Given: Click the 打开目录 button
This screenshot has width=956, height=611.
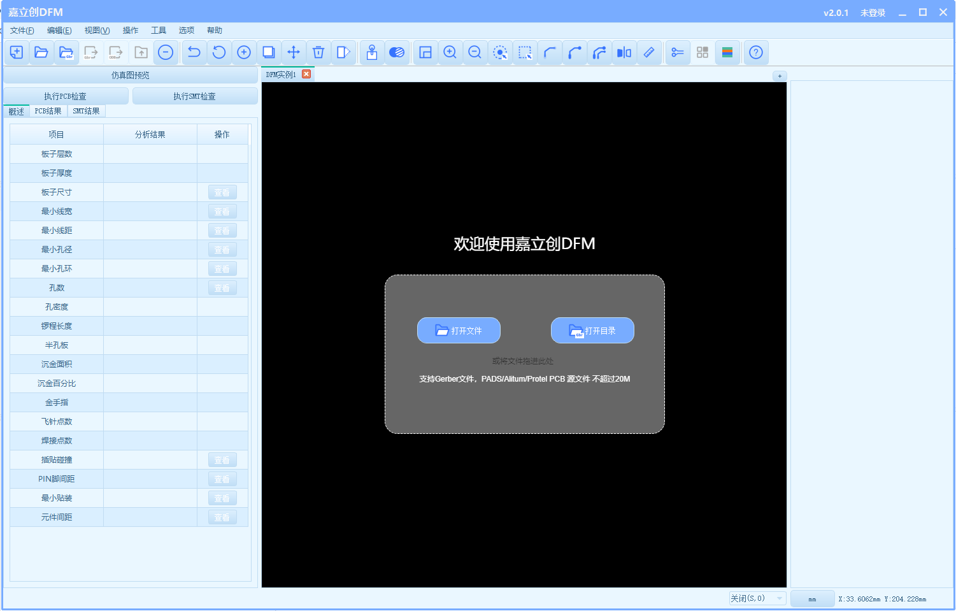Looking at the screenshot, I should 592,331.
